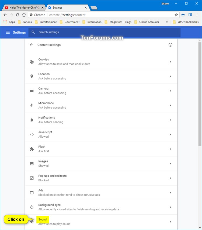This screenshot has height=230, width=202.
Task: Open the Content settings help icon
Action: point(170,45)
